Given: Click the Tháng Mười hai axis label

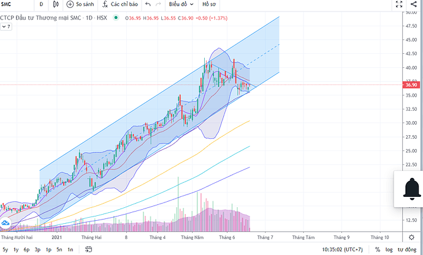Looking at the screenshot, I should coord(17,237).
